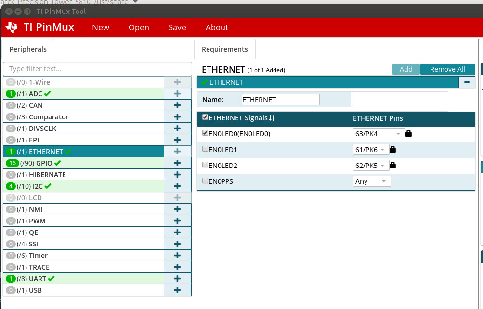Click the Remove All button

[x=447, y=69]
